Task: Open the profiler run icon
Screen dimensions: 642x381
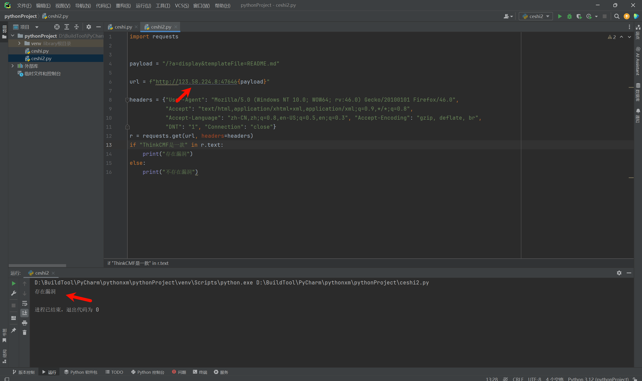Action: tap(589, 17)
